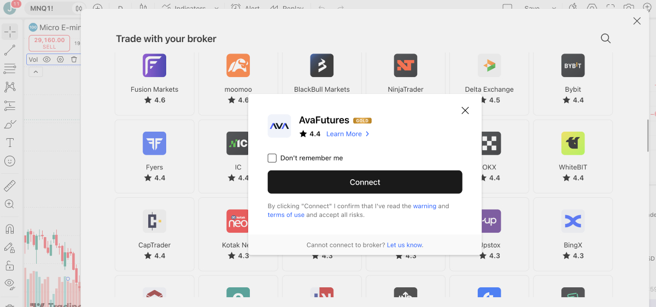Viewport: 656px width, 307px height.
Task: Open quick search lightning icon
Action: click(573, 8)
